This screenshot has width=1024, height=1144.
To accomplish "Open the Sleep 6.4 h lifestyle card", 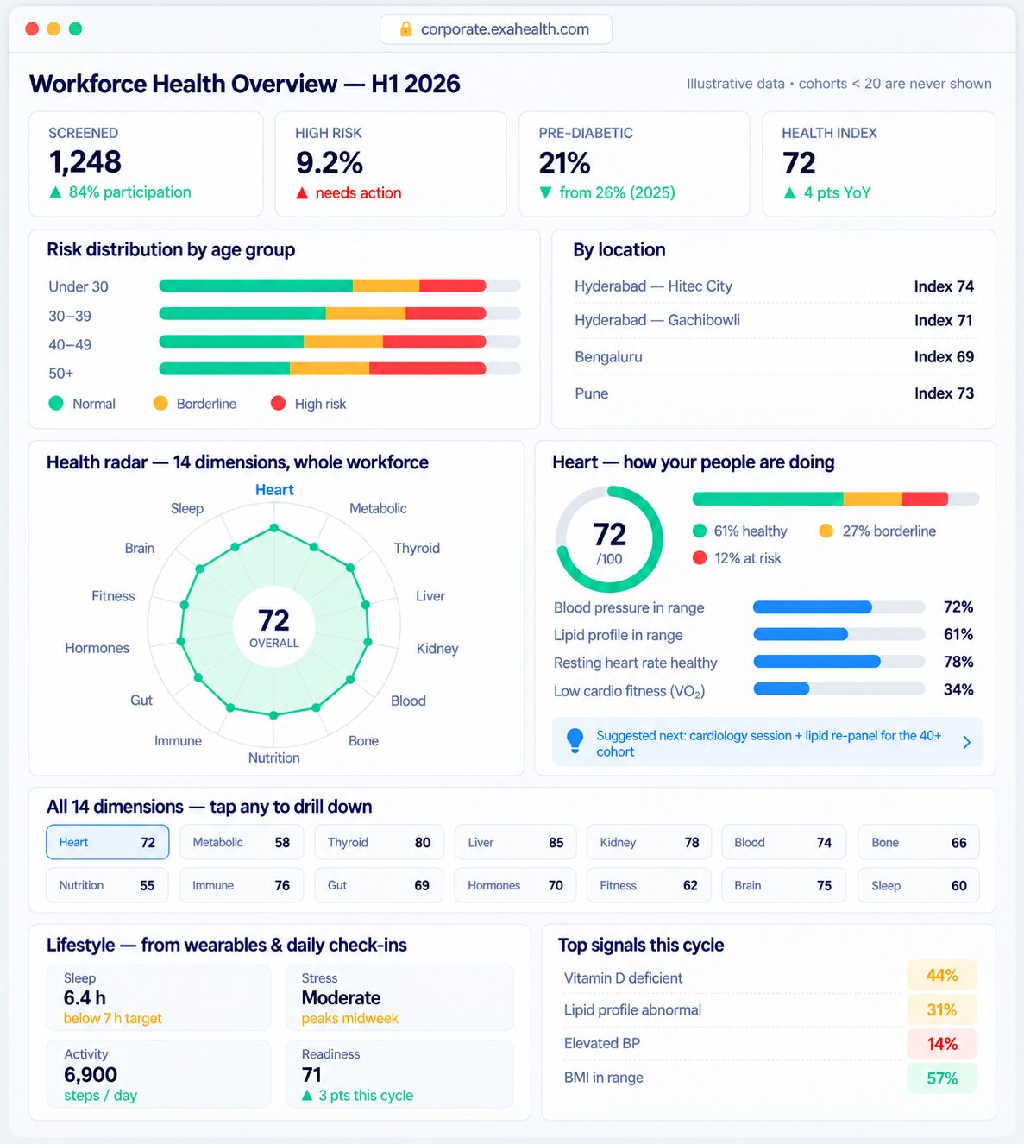I will (159, 998).
